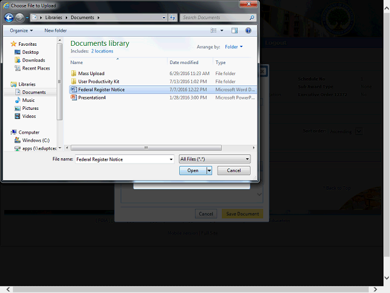The height and width of the screenshot is (293, 390).
Task: Sort by Date modified column header
Action: pyautogui.click(x=184, y=62)
